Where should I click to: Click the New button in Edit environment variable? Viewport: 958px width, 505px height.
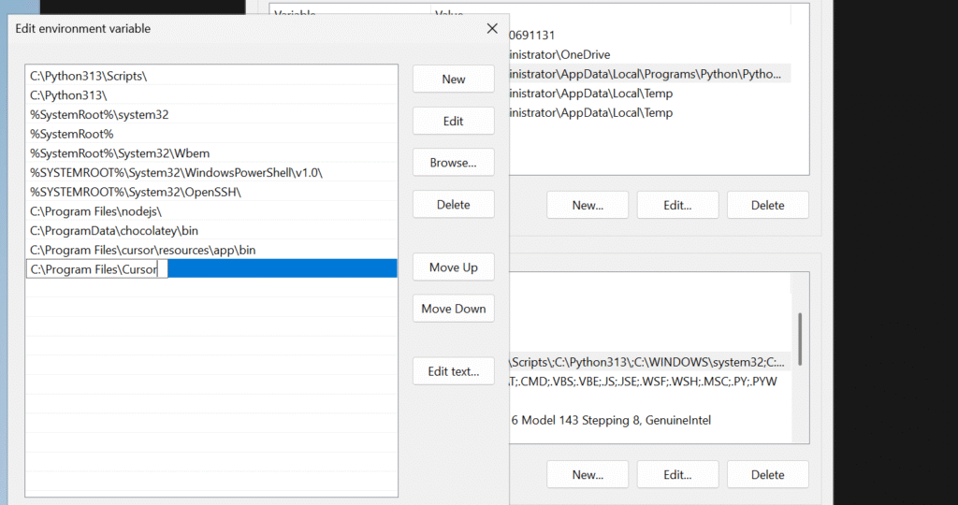454,79
